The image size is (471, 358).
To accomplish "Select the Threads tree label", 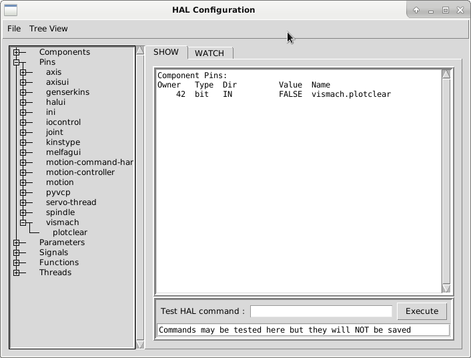I will (55, 273).
